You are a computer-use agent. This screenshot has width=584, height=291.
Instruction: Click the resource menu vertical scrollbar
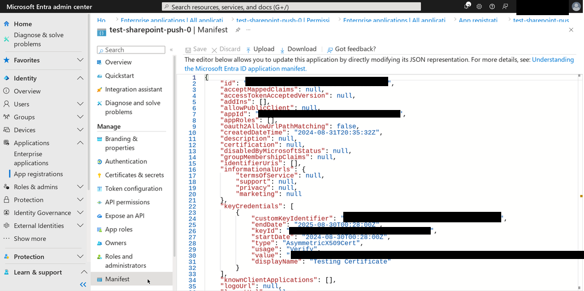coord(174,157)
